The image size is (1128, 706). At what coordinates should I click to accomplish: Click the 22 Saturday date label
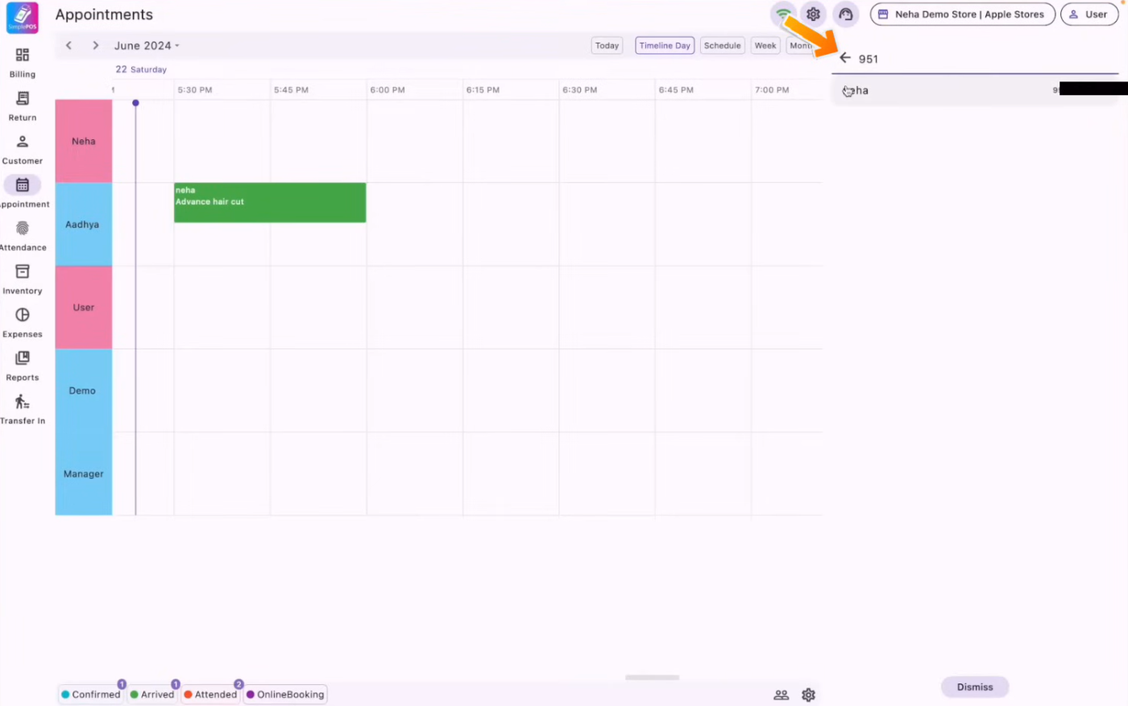[x=141, y=69]
